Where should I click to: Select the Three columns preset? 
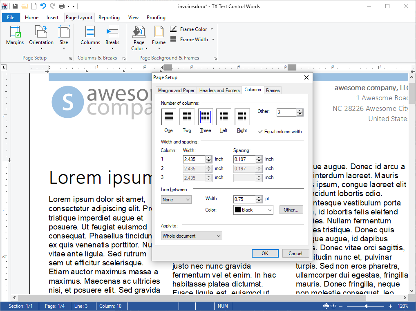pyautogui.click(x=205, y=117)
